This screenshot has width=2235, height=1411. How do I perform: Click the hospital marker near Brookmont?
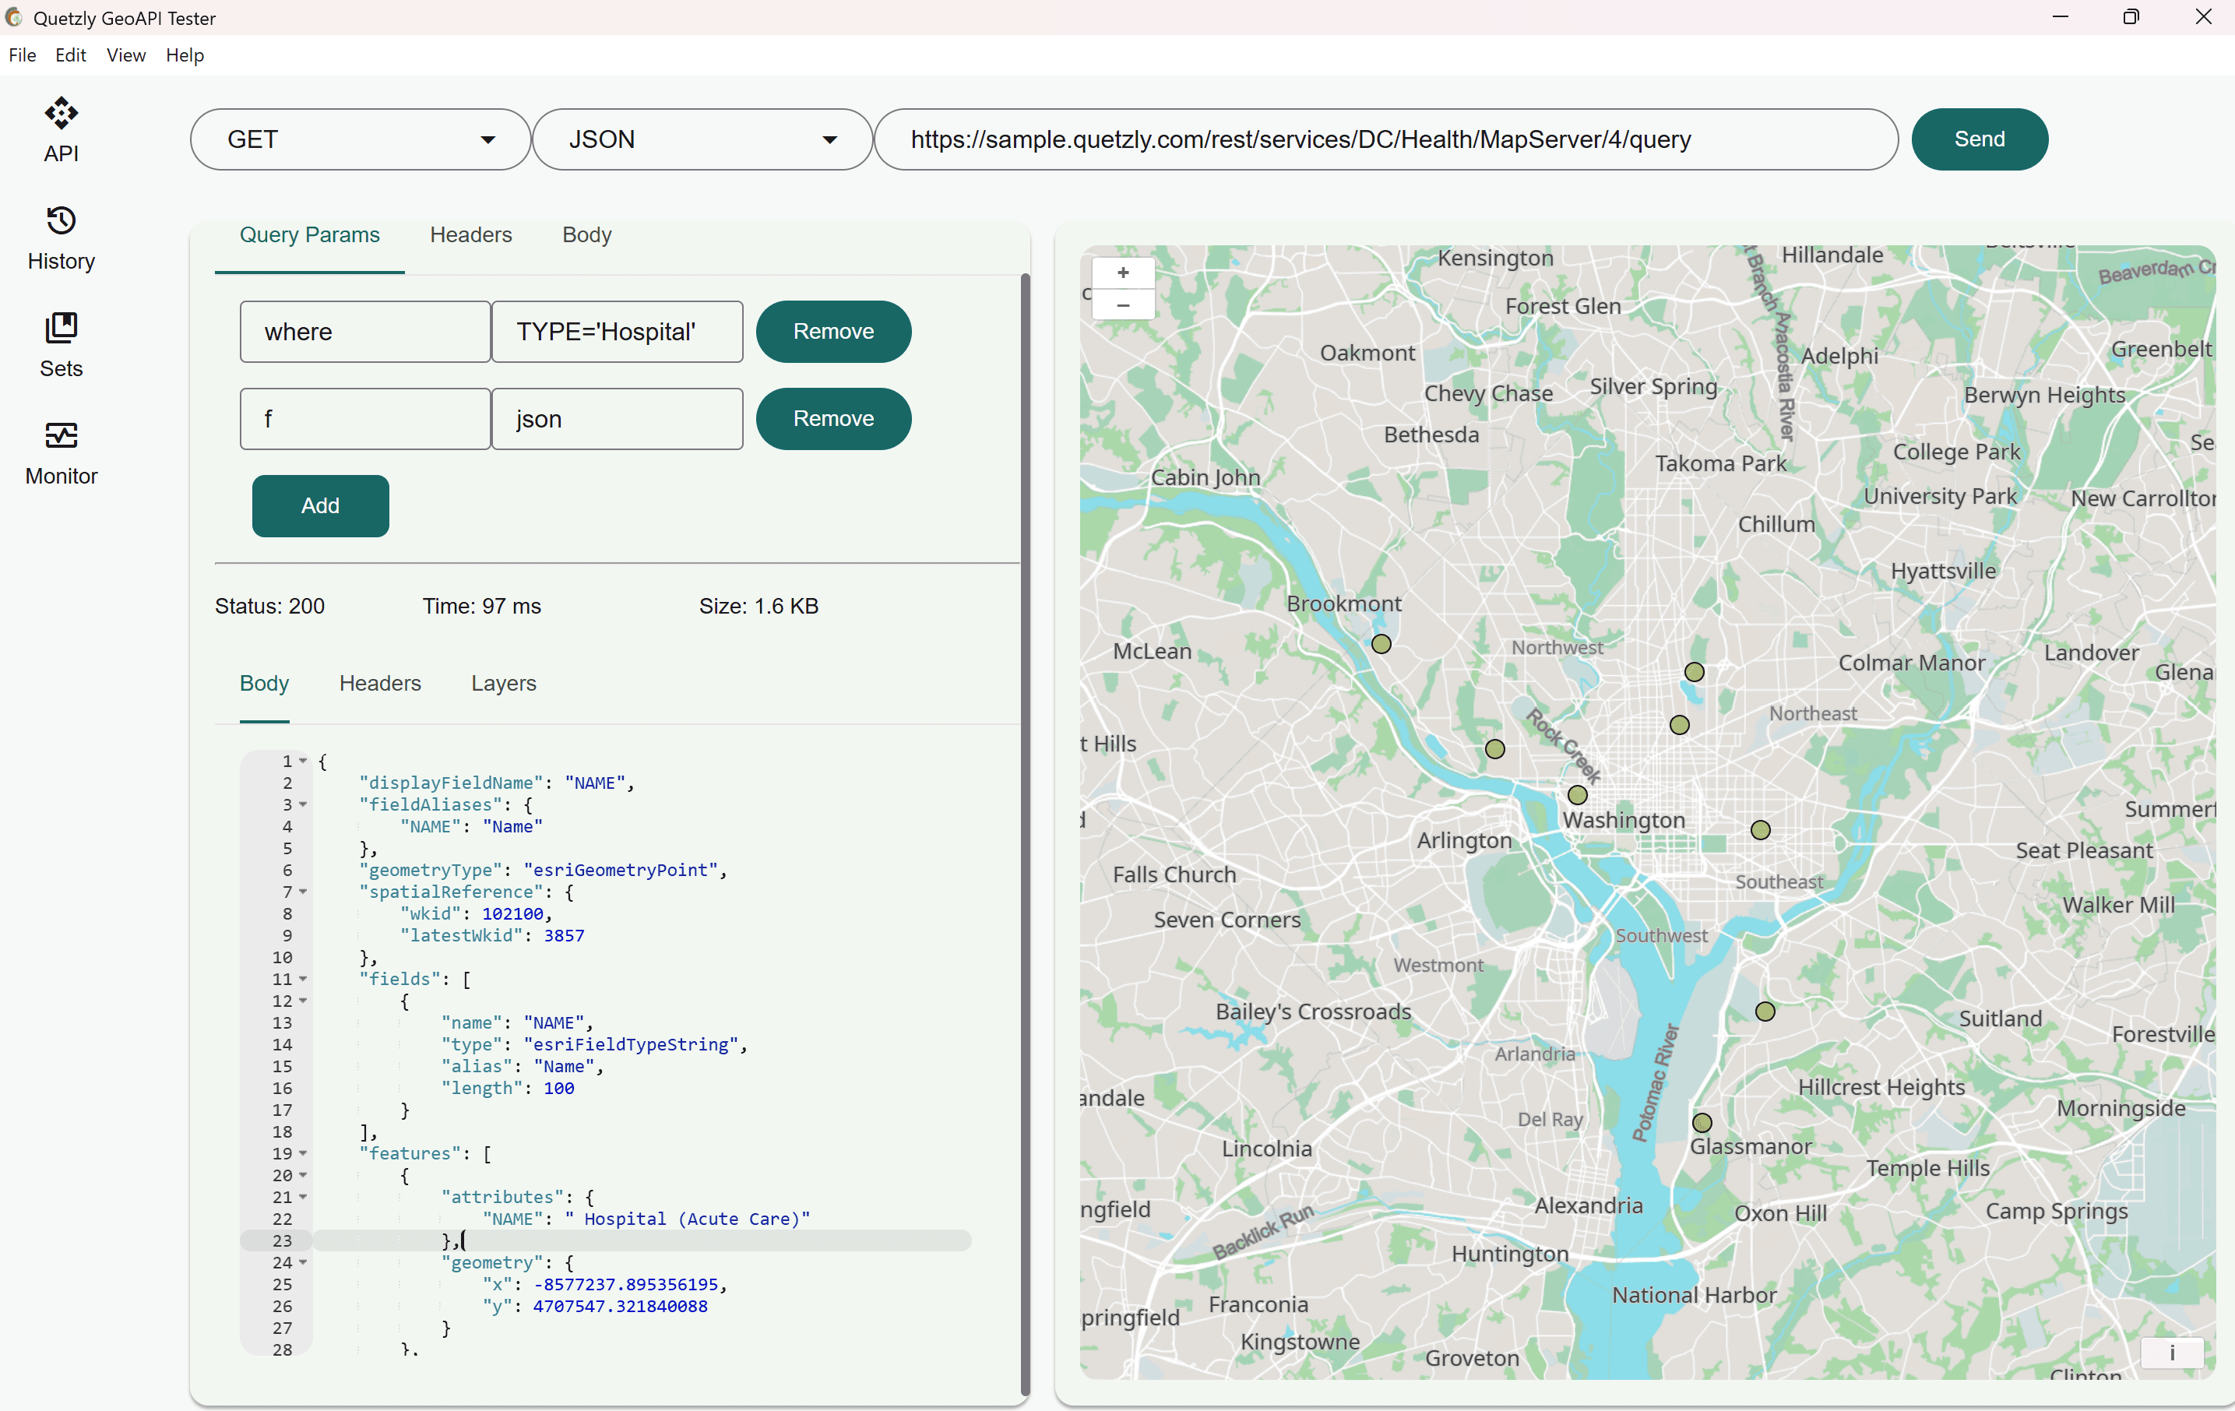pos(1381,644)
